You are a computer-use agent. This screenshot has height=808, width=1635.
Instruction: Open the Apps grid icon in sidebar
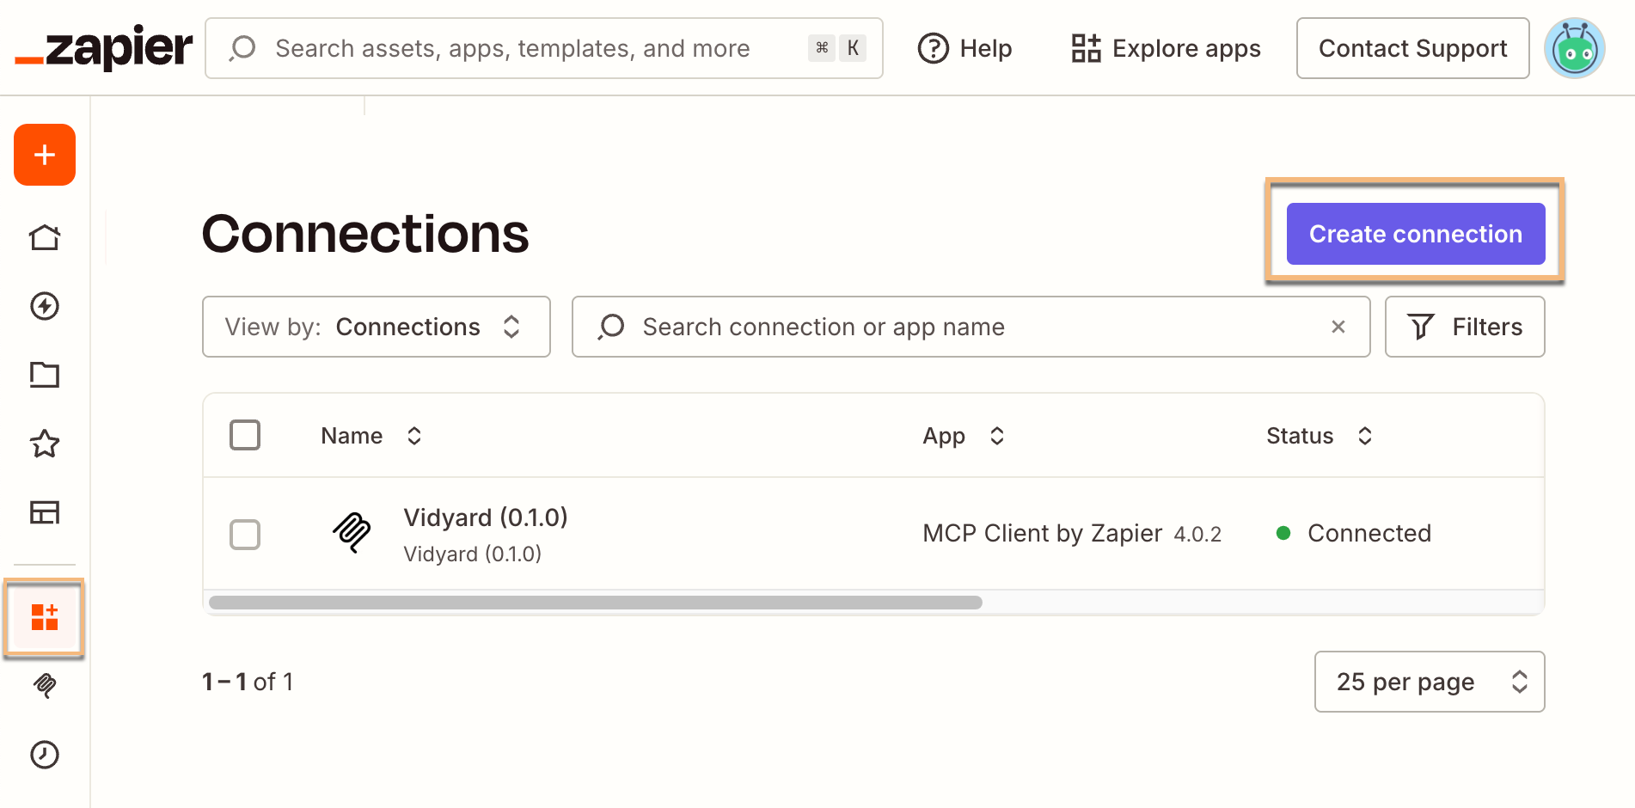tap(45, 617)
